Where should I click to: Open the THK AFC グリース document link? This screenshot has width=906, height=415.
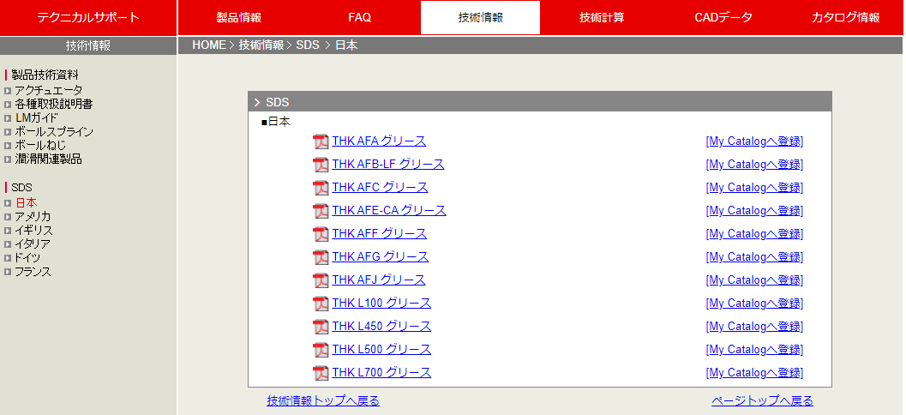pos(381,187)
